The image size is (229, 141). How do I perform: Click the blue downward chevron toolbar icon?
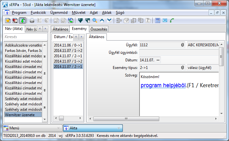click(109, 20)
